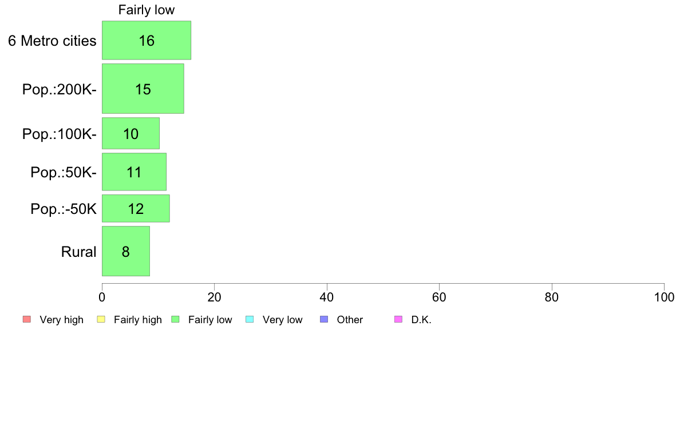680x421 pixels.
Task: Click the Fairly low column header
Action: 147,10
